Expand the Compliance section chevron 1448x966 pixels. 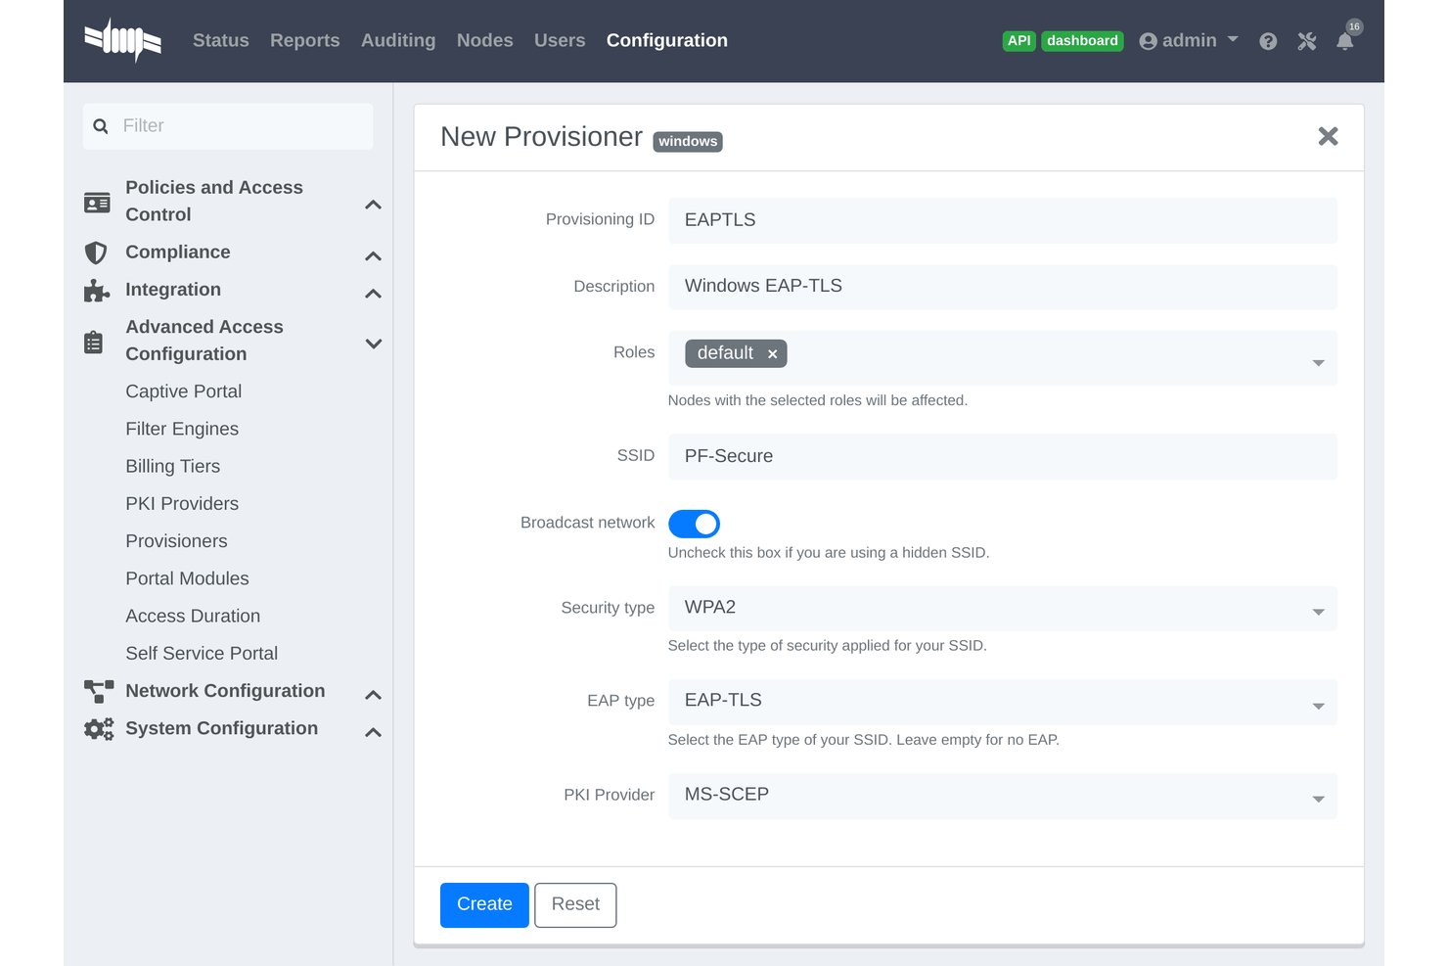373,256
